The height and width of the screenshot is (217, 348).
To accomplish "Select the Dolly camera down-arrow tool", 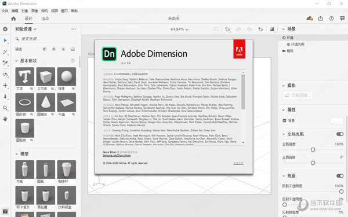I will pos(5,97).
